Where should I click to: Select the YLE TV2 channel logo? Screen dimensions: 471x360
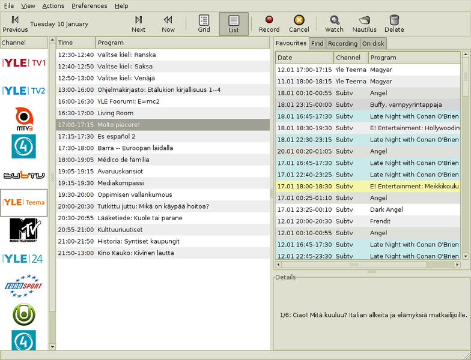tap(24, 90)
